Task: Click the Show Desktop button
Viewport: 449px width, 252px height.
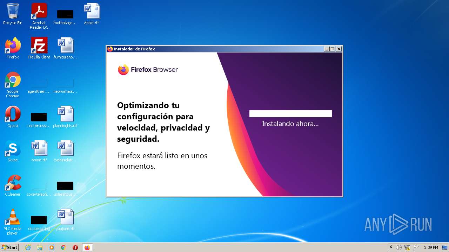Action: click(445, 247)
